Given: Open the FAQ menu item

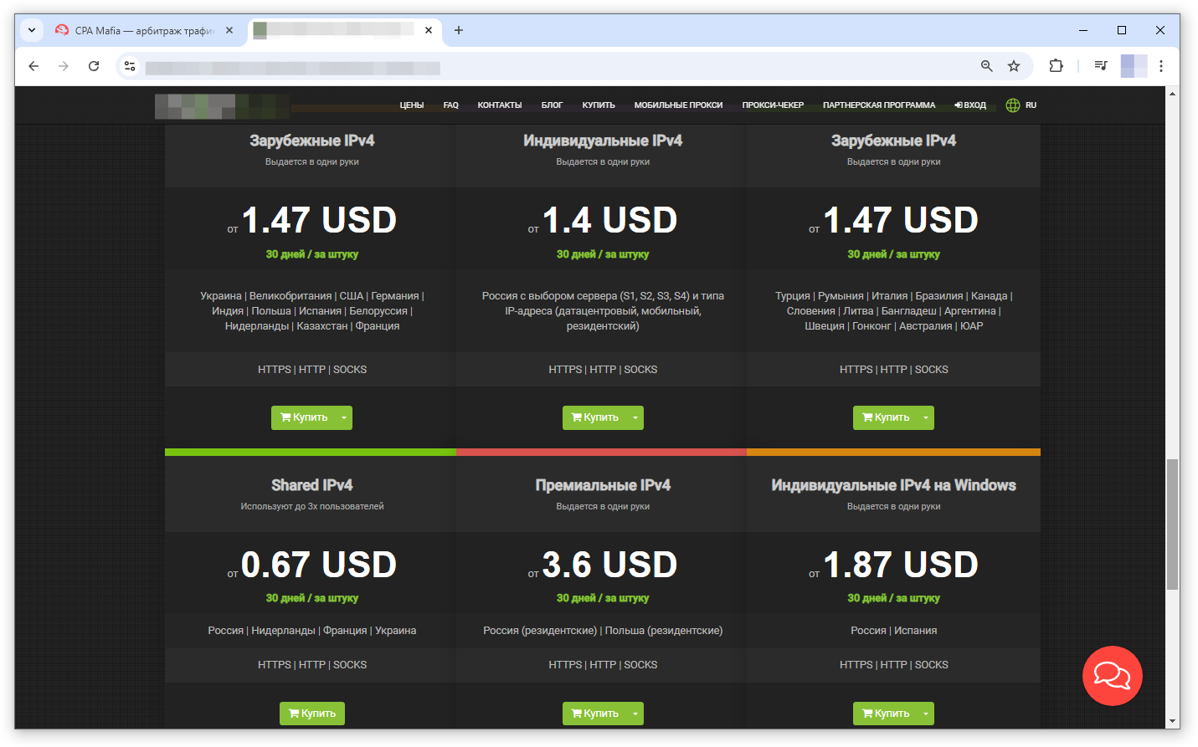Looking at the screenshot, I should coord(451,105).
